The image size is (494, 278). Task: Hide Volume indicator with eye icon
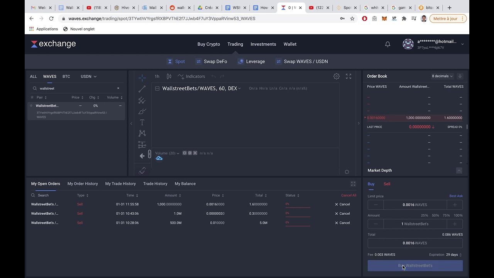[x=184, y=153]
